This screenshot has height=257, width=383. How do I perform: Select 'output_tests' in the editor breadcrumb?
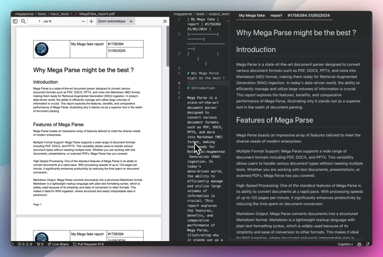(219, 14)
